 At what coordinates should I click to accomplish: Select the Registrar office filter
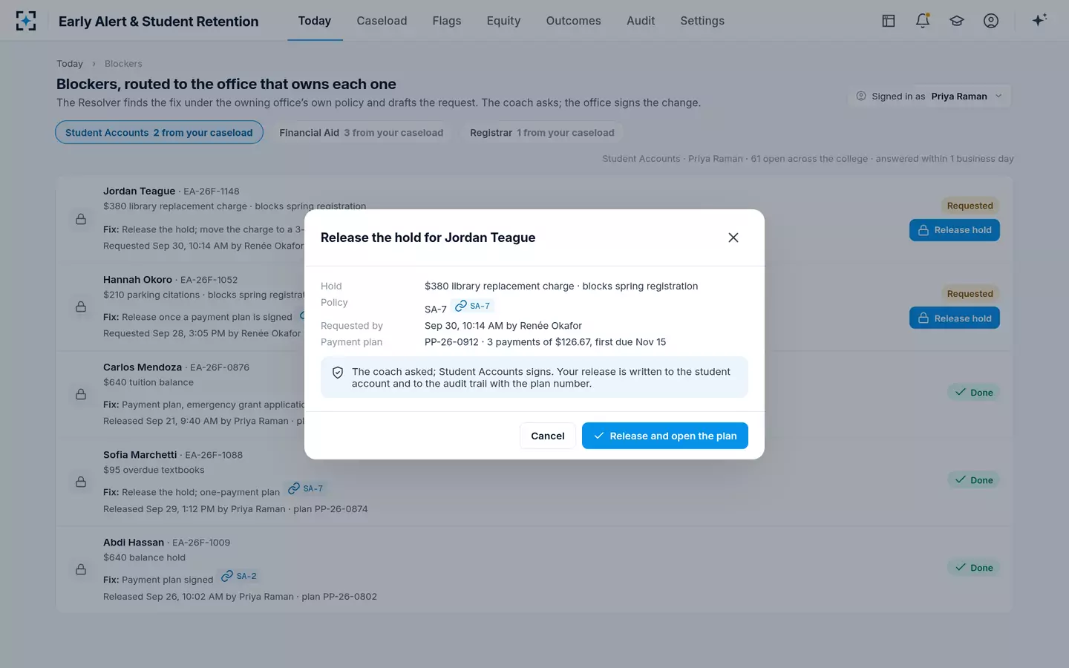pos(542,133)
